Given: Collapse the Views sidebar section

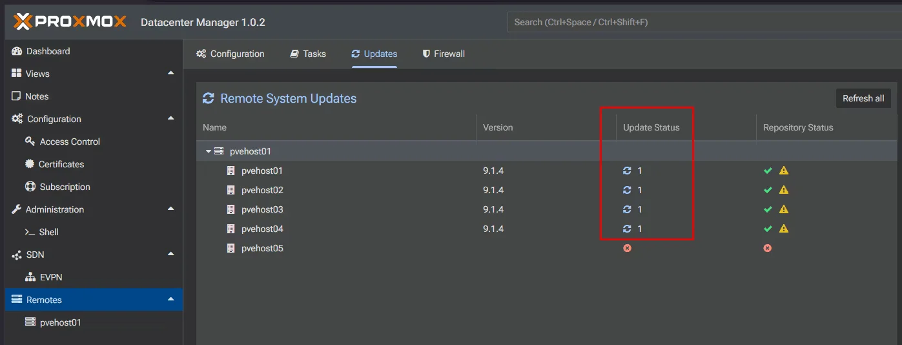Looking at the screenshot, I should [x=170, y=74].
